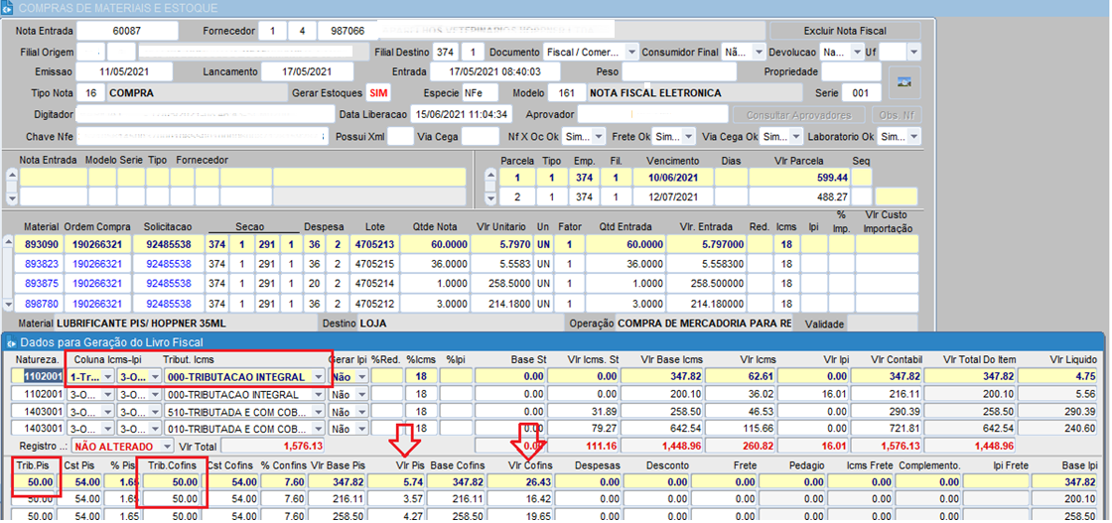Click the parcelas list scroll up arrow
Screen dimensions: 1112x523
point(490,175)
